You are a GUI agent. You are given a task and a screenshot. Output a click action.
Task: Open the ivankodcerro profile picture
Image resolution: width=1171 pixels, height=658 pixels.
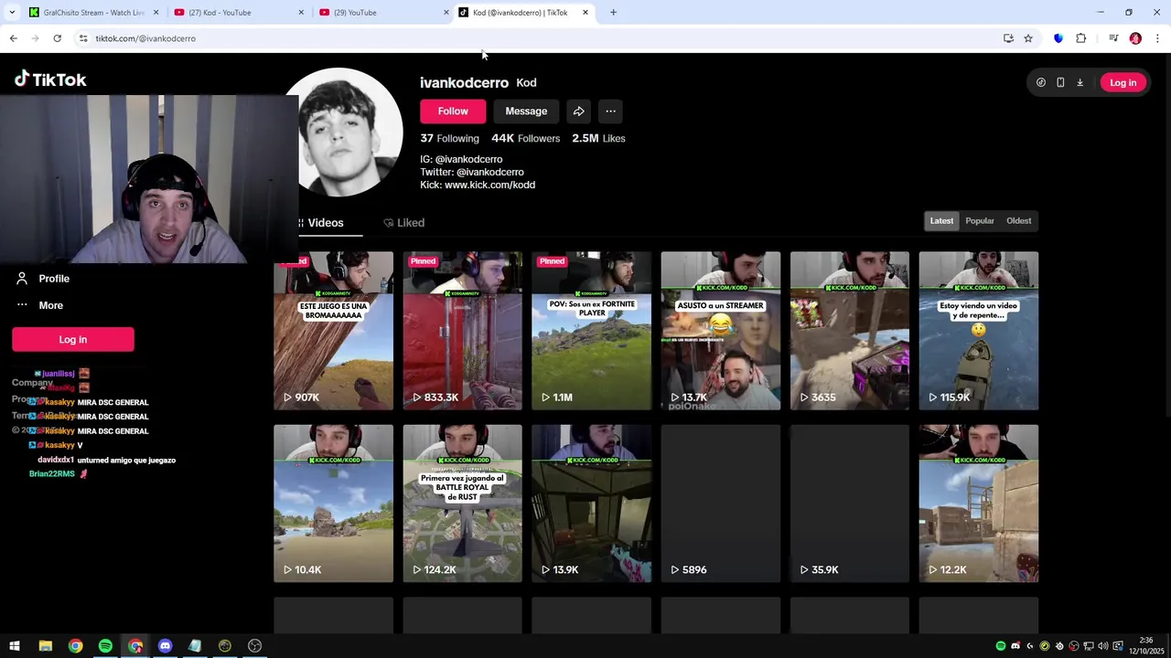(x=340, y=132)
